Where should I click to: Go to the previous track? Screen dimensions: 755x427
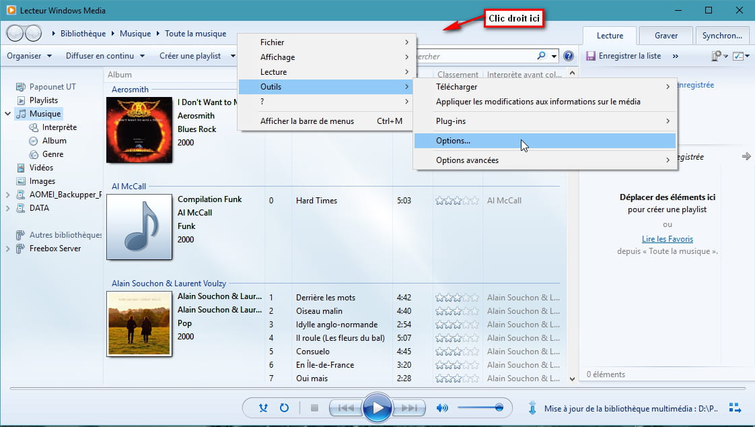[346, 407]
